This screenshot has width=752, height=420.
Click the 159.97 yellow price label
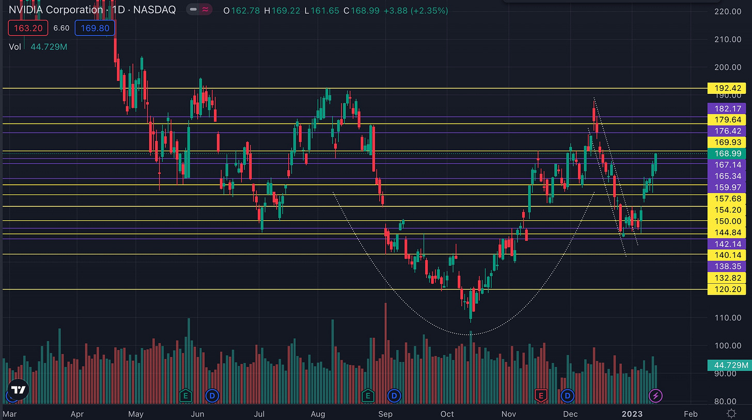pos(727,187)
